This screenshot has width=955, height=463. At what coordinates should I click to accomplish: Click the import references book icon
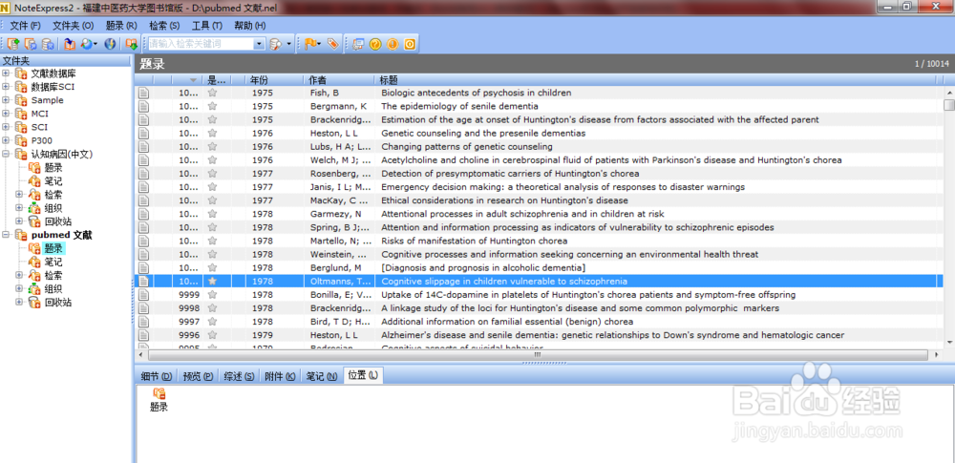(x=70, y=44)
